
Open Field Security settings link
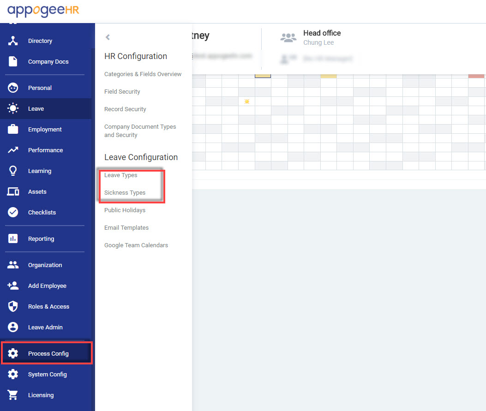point(122,91)
